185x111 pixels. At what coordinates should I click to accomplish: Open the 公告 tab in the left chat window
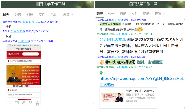(18, 15)
